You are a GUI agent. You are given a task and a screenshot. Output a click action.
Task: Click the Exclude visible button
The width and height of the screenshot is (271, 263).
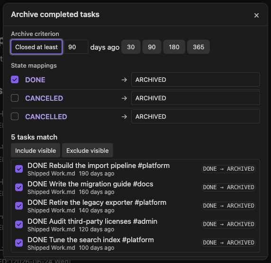(x=88, y=150)
